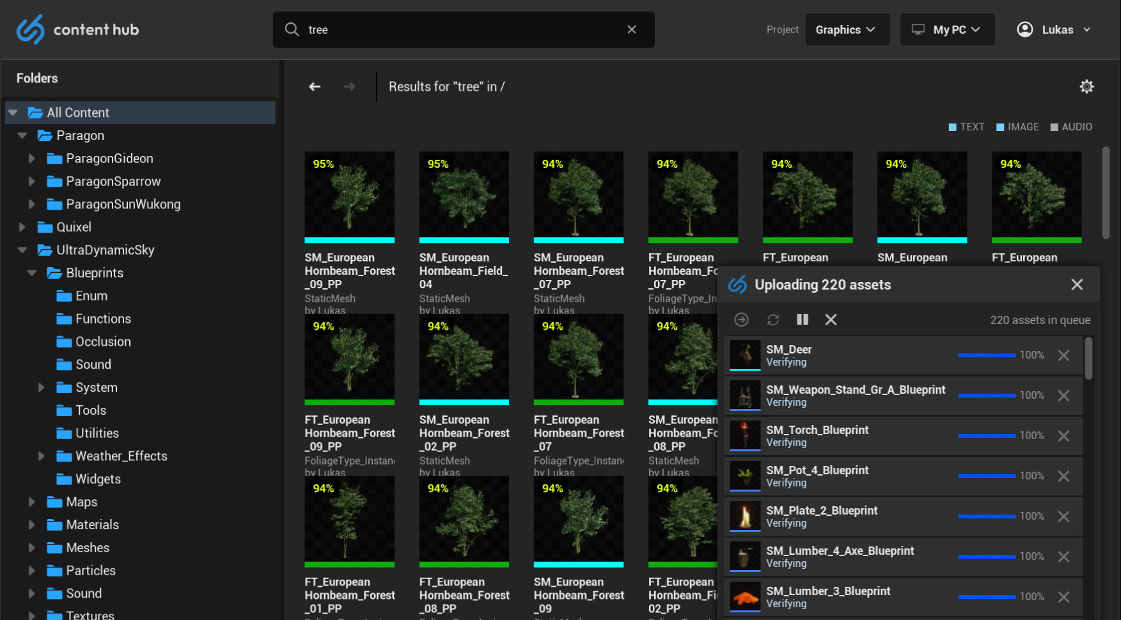Navigate back using the back arrow

[x=315, y=86]
